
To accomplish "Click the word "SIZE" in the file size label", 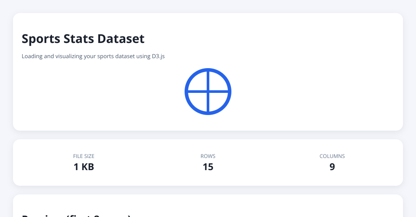I will coord(89,156).
